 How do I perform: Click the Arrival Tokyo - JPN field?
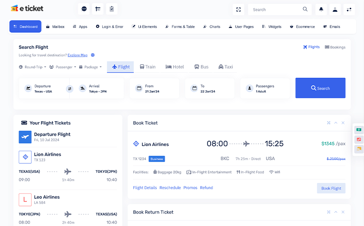pyautogui.click(x=97, y=88)
